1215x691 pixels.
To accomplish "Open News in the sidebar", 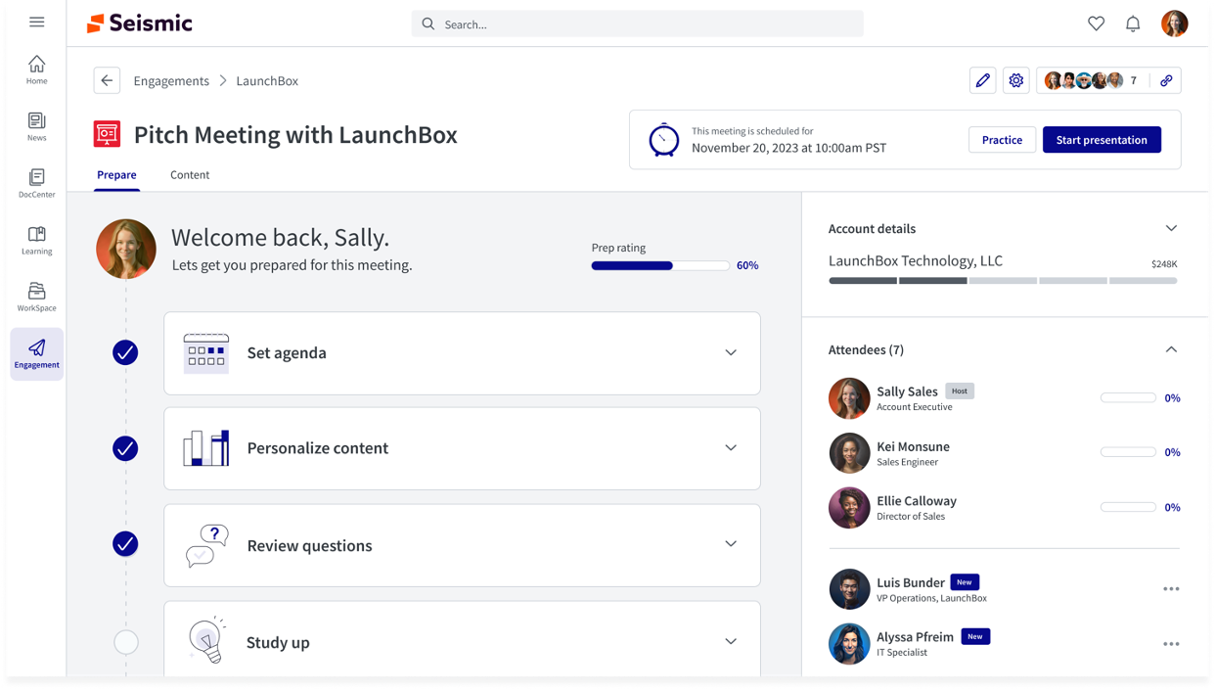I will 36,126.
